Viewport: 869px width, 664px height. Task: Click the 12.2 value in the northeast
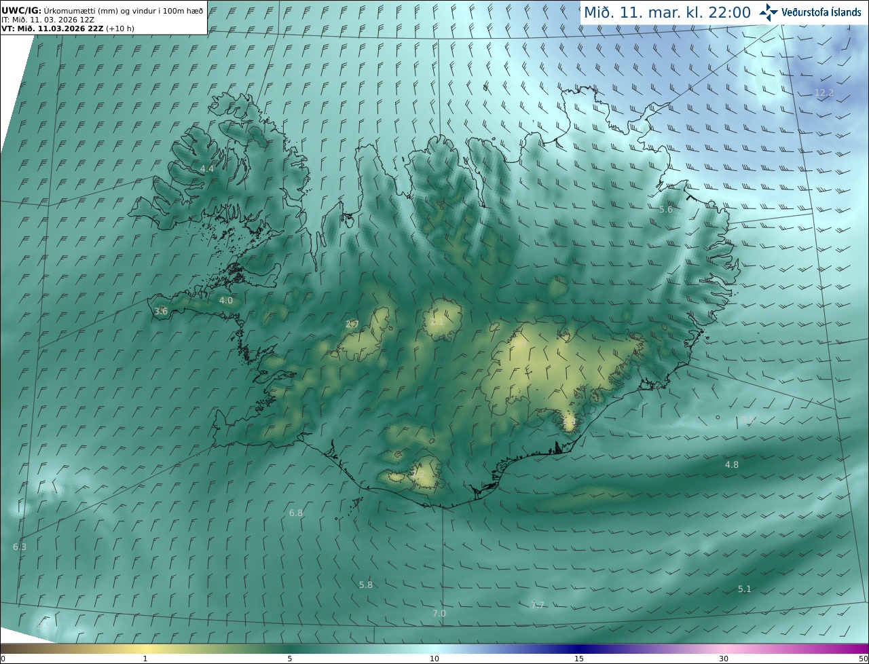click(824, 92)
